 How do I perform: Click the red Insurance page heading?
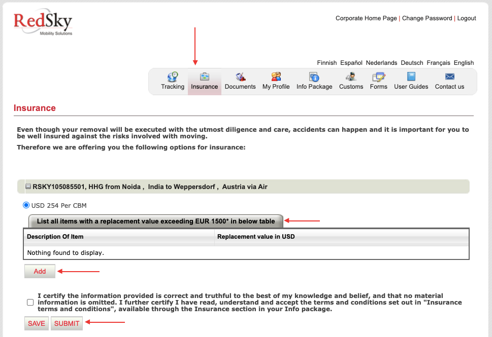click(x=35, y=108)
